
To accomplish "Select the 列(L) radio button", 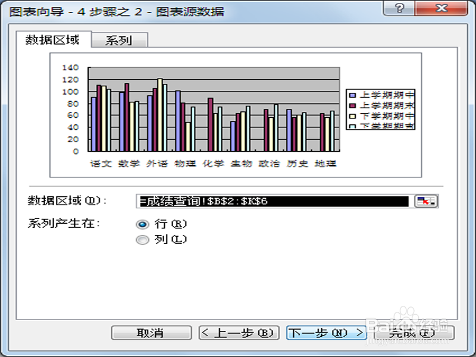I will click(x=142, y=239).
